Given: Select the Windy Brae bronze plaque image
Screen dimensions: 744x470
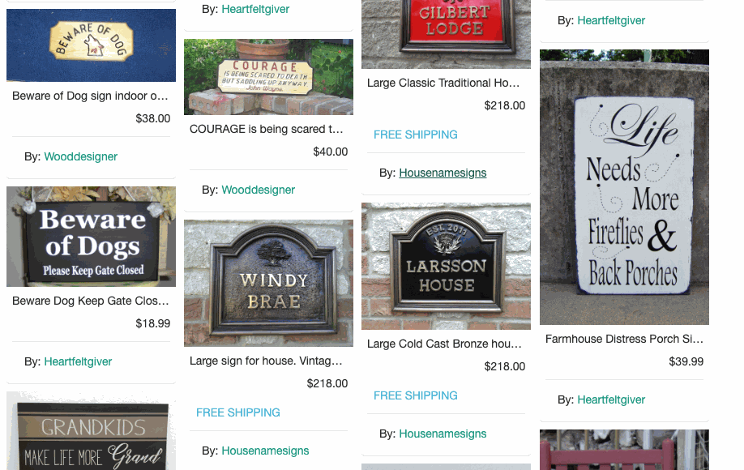Looking at the screenshot, I should pos(268,283).
